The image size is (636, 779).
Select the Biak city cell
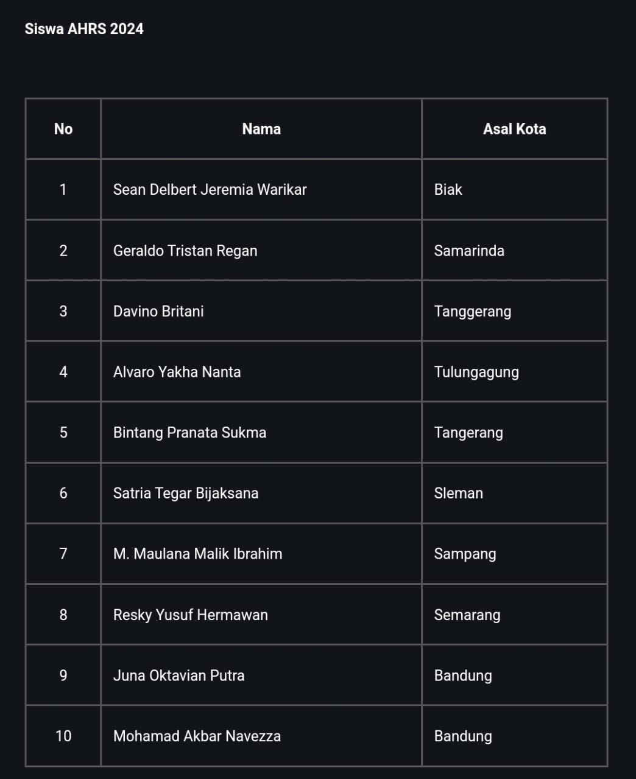point(515,189)
